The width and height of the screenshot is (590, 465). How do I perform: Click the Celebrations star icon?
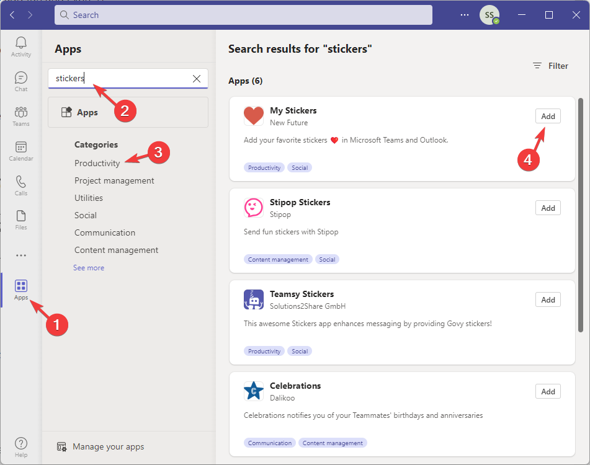[254, 391]
